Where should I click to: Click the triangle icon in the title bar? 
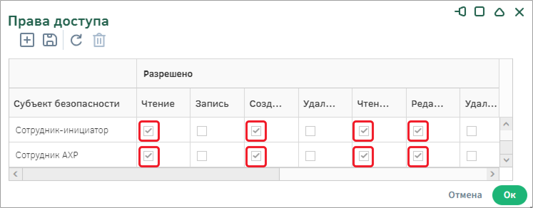[x=500, y=12]
